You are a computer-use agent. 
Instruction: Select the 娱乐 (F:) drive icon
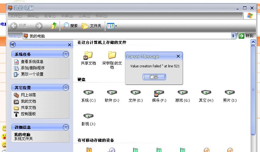pyautogui.click(x=159, y=93)
